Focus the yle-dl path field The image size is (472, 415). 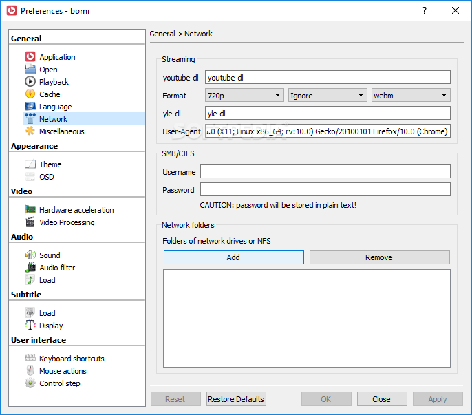pyautogui.click(x=328, y=113)
